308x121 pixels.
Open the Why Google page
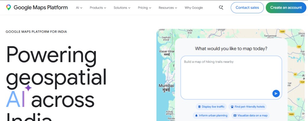[194, 8]
